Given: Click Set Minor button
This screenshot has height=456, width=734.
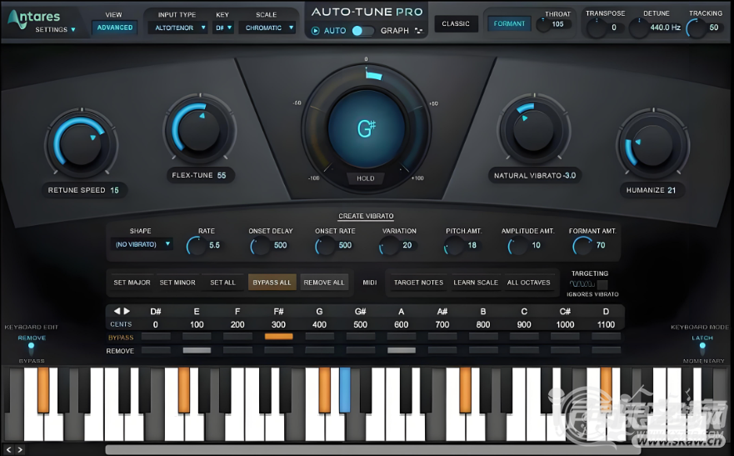Looking at the screenshot, I should coord(177,283).
